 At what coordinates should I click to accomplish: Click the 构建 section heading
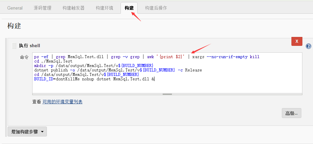pyautogui.click(x=14, y=26)
